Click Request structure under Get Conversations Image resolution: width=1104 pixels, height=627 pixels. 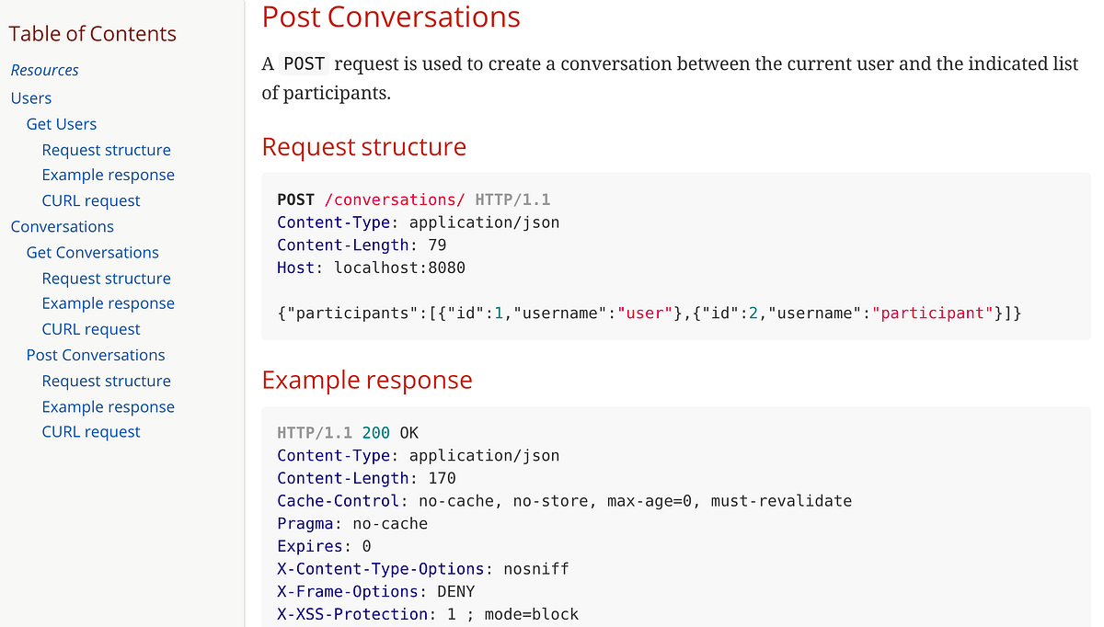point(106,278)
